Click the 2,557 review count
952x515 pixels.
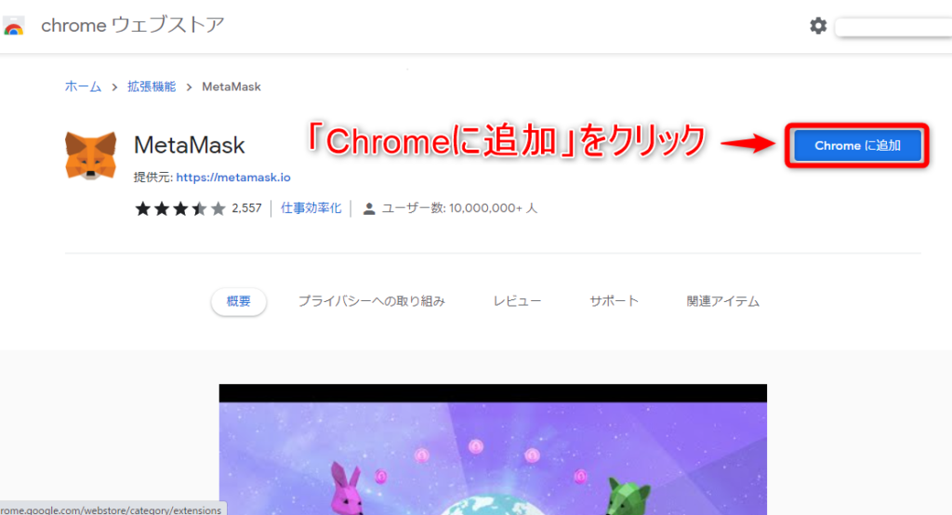(246, 208)
